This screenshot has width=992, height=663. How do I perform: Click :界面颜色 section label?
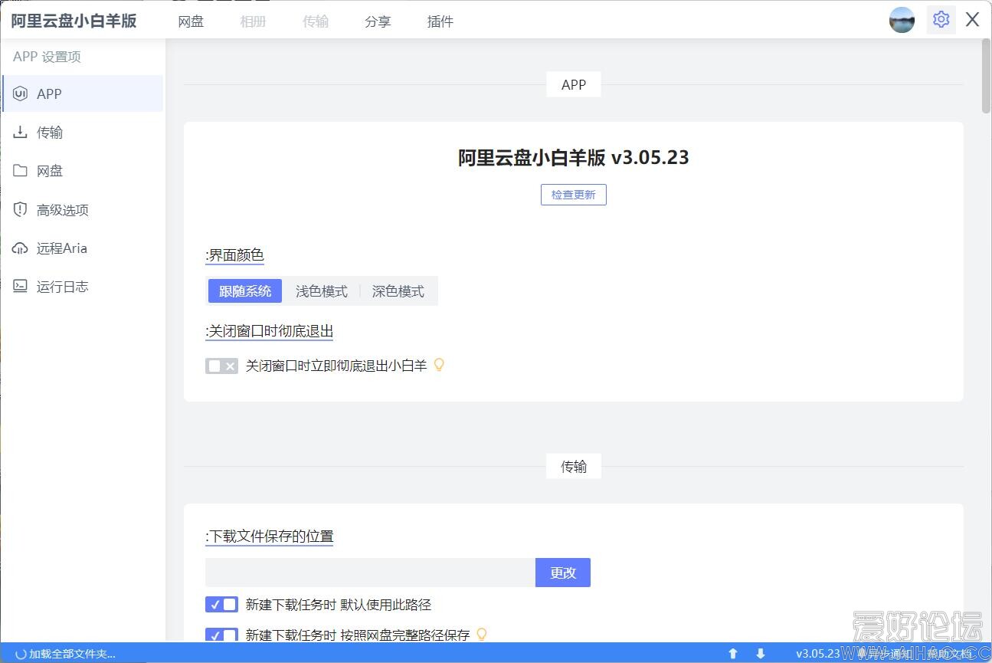tap(234, 255)
